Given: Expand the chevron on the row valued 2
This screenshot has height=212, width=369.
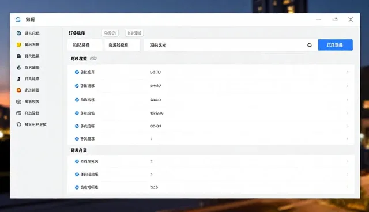Looking at the screenshot, I should (x=347, y=161).
